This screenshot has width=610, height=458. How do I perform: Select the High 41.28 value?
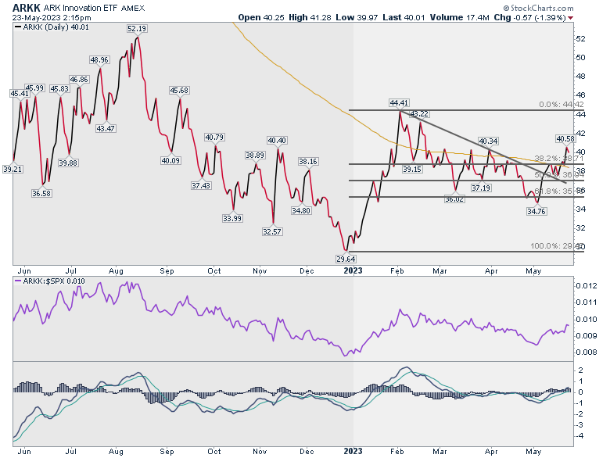[x=309, y=17]
